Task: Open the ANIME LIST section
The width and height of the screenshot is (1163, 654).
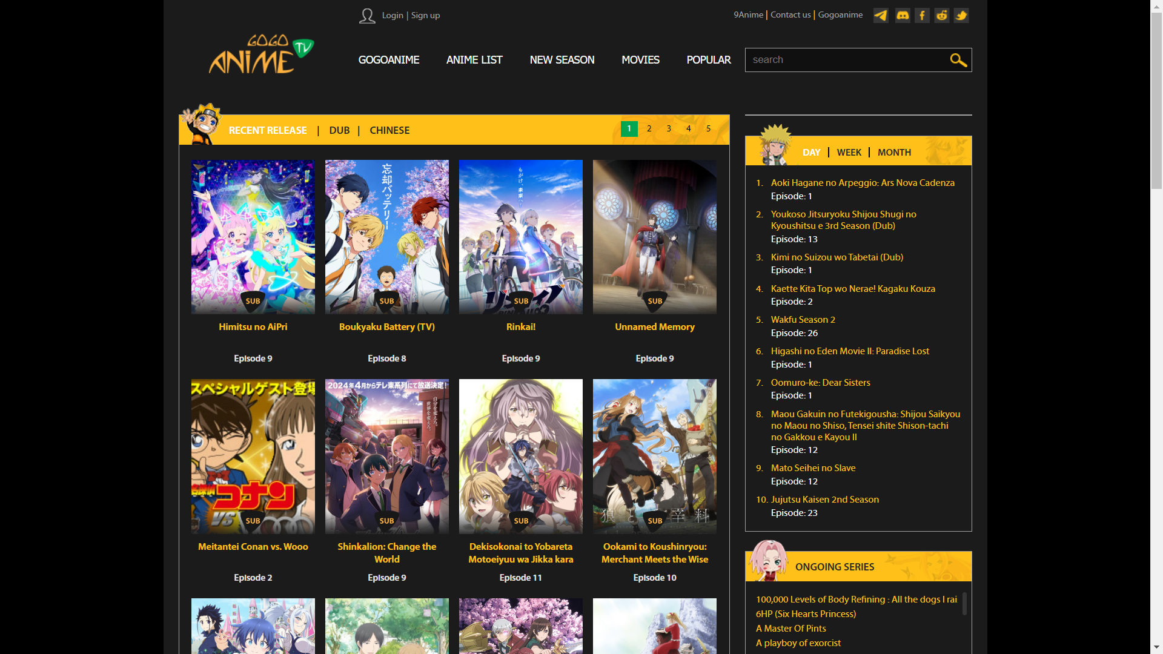Action: pyautogui.click(x=474, y=60)
